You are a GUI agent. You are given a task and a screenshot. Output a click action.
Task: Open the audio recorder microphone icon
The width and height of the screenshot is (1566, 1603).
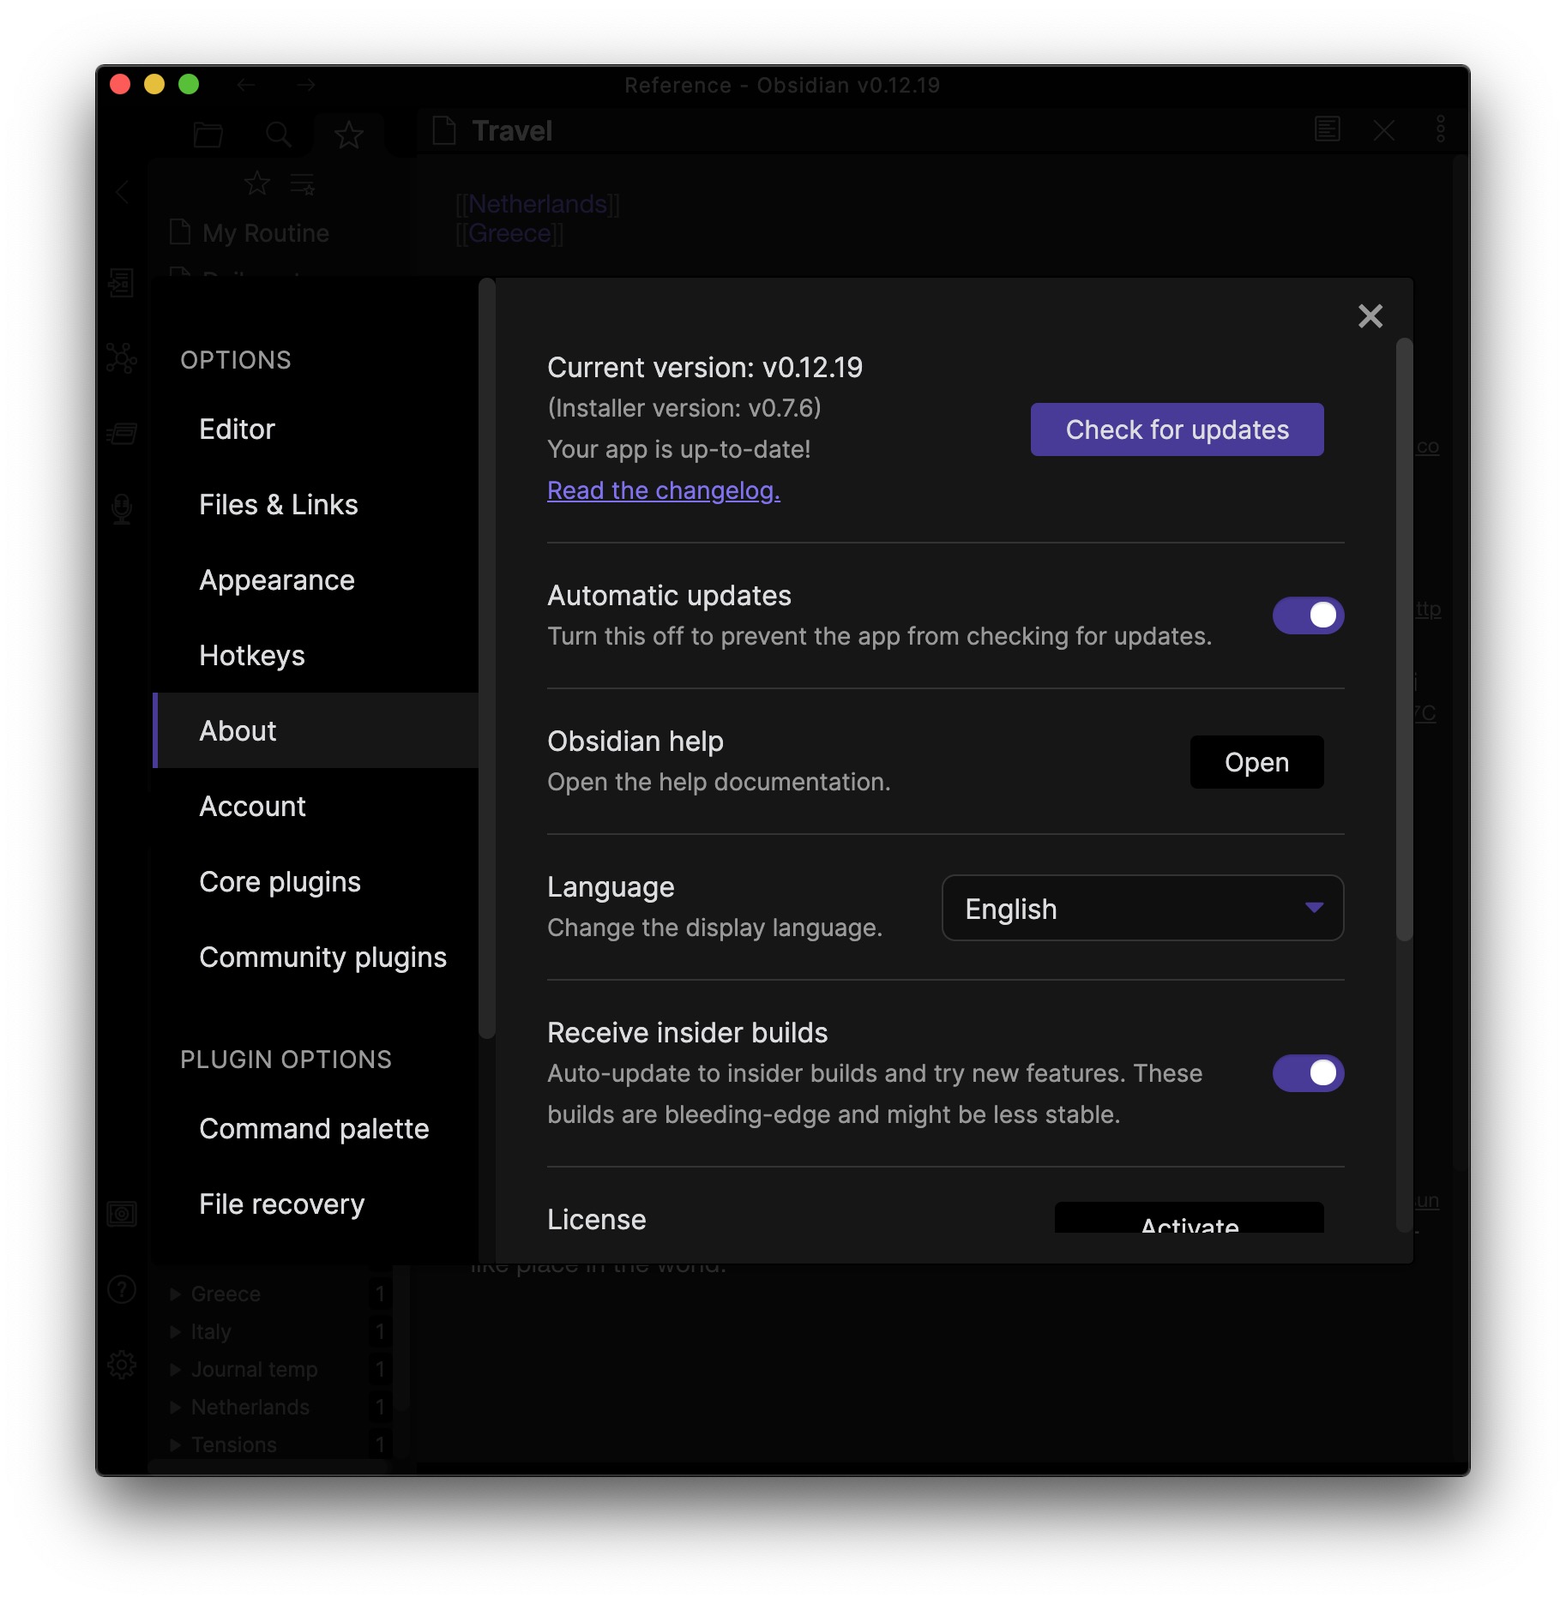(x=122, y=509)
